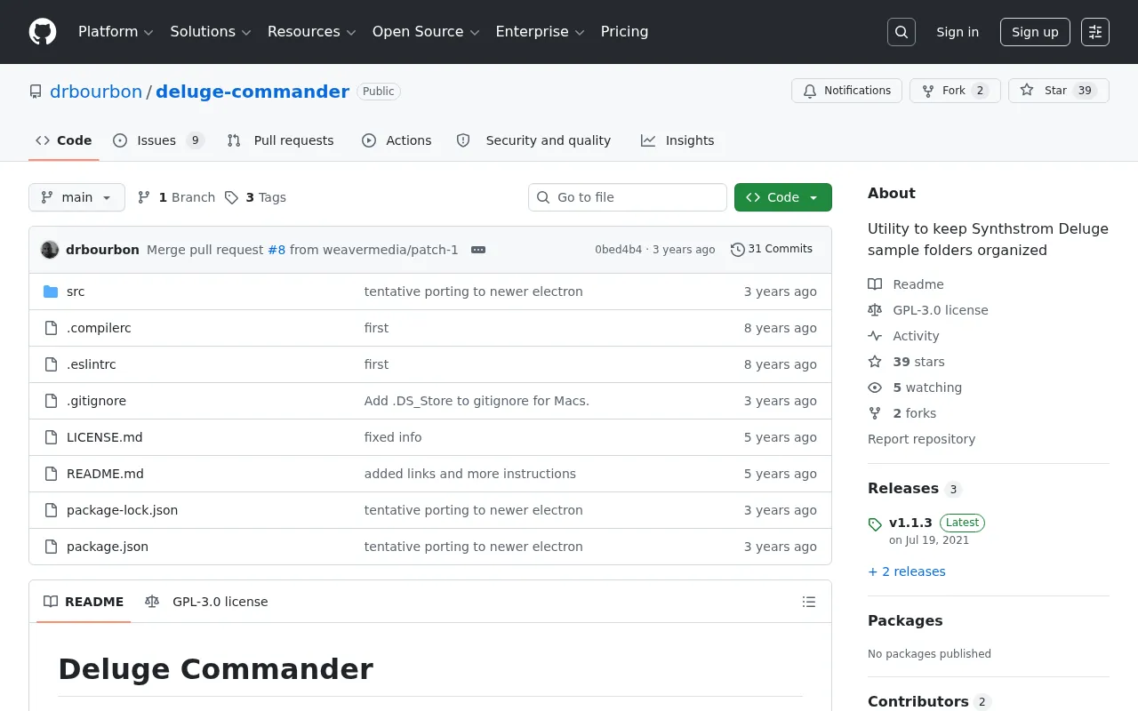View 5 watching link
This screenshot has height=711, width=1138.
(915, 387)
